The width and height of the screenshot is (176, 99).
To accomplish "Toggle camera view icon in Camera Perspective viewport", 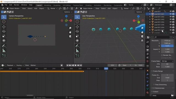I will (70, 36).
